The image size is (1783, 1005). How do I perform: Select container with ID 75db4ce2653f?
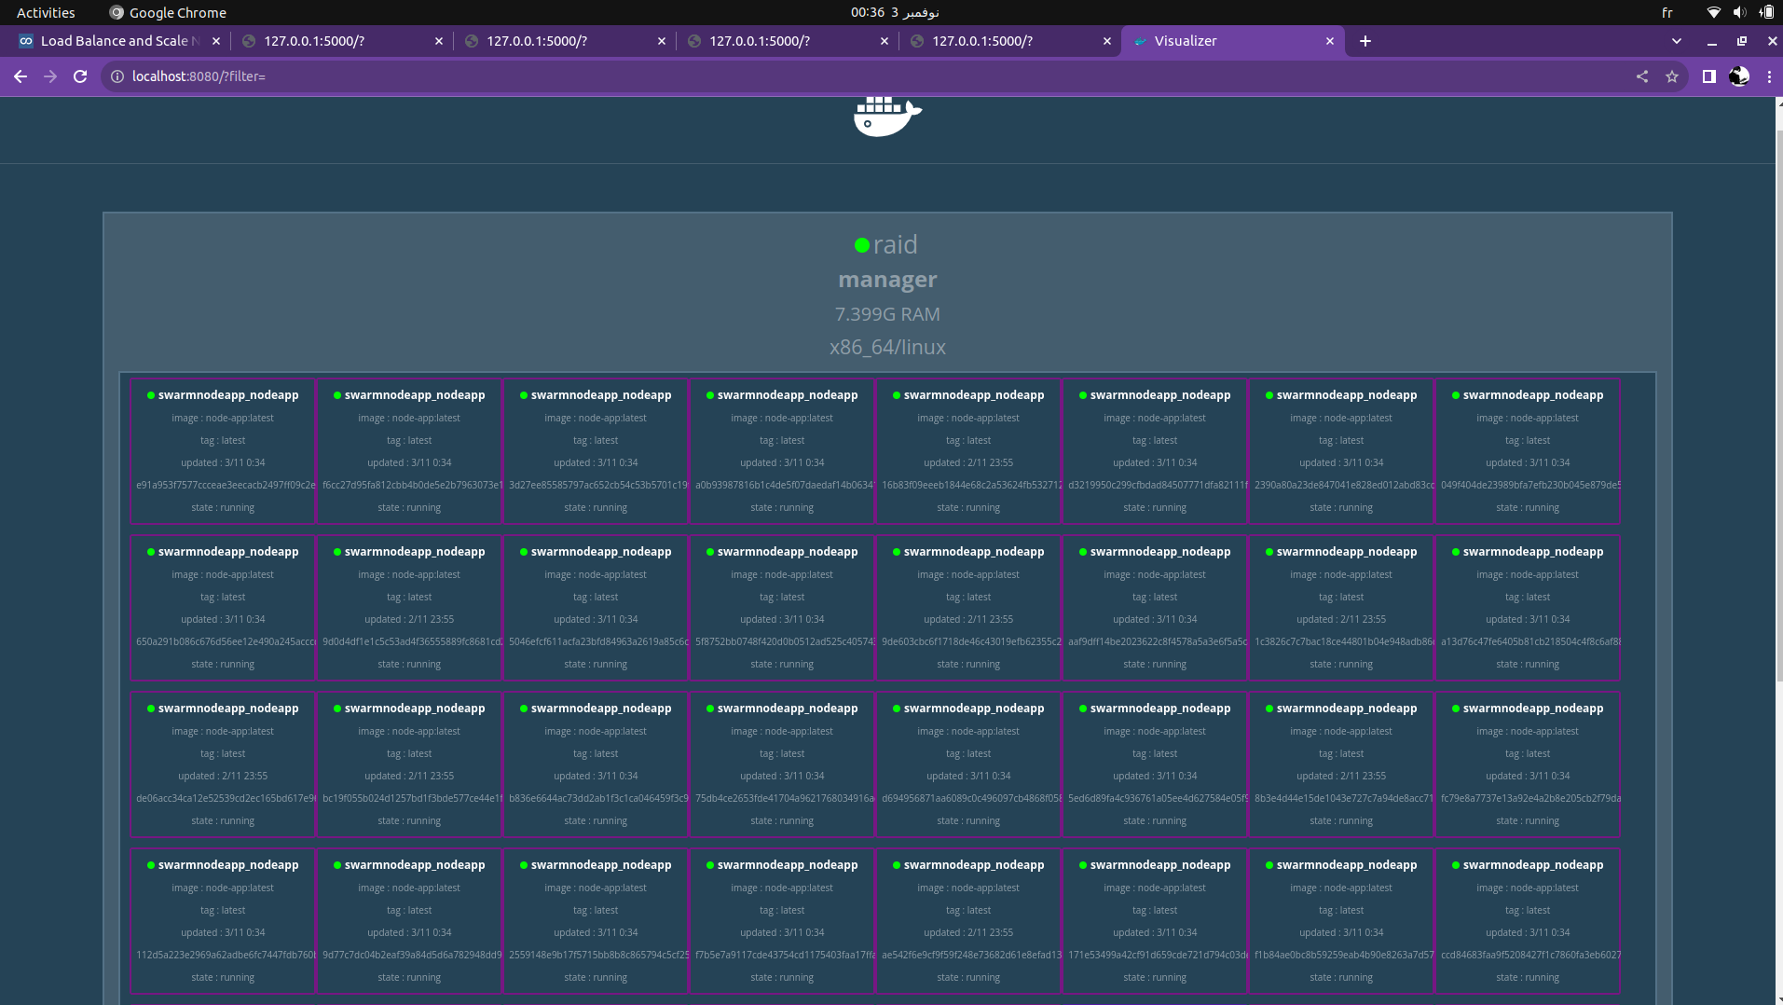(782, 764)
